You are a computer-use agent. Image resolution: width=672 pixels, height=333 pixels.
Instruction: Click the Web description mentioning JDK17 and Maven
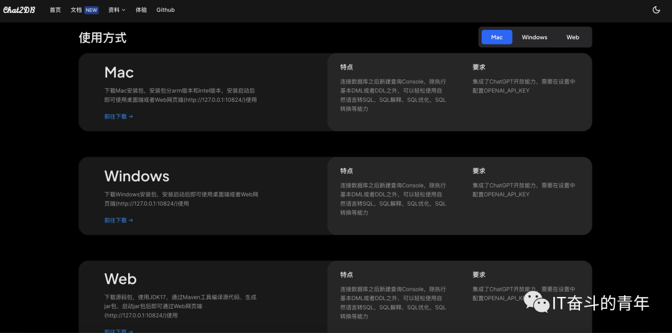pyautogui.click(x=180, y=306)
